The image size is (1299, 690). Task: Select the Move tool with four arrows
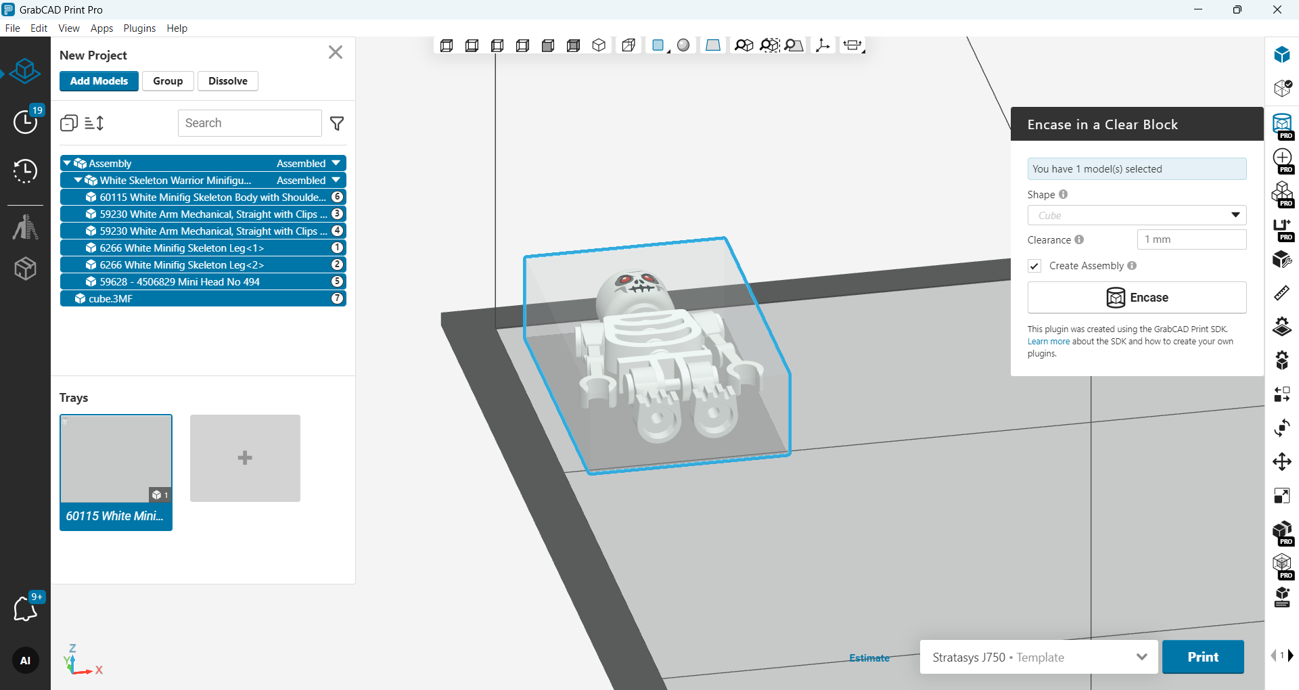(x=1281, y=462)
